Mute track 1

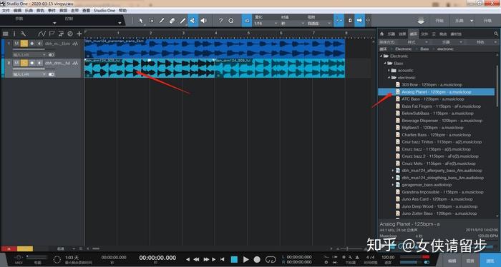(x=16, y=44)
